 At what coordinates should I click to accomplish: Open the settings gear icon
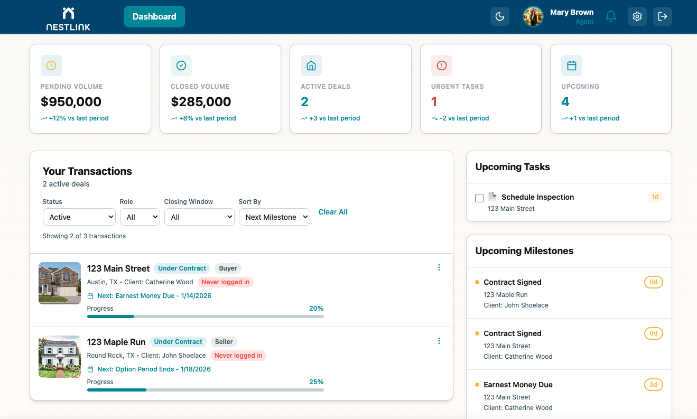(637, 16)
